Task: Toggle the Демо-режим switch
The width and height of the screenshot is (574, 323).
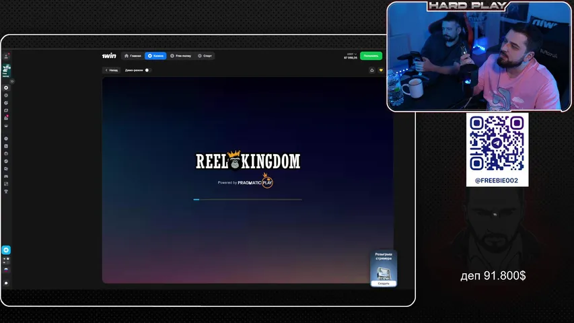Action: tap(147, 70)
